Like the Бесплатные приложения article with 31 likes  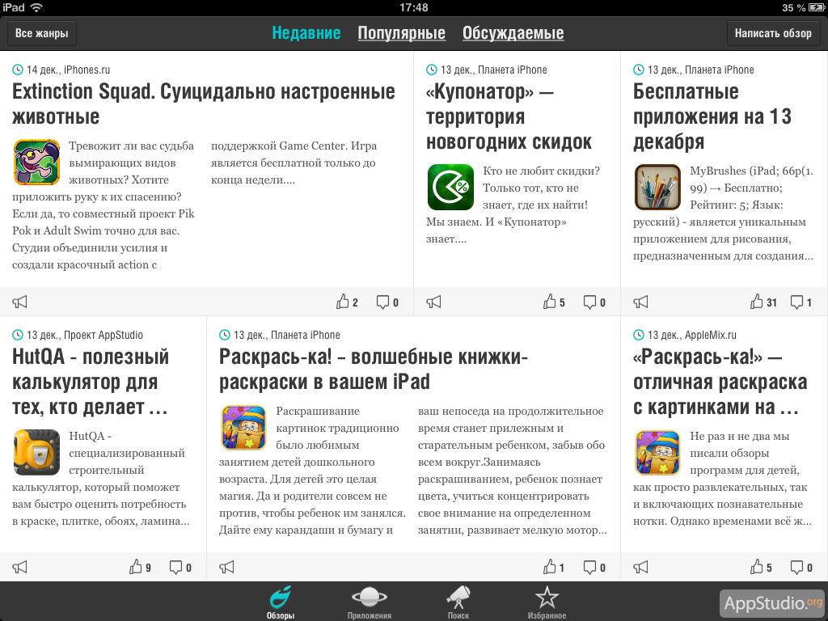[763, 302]
